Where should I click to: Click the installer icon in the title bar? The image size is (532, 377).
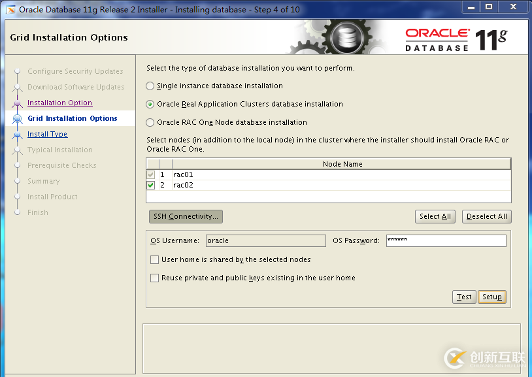[x=11, y=10]
